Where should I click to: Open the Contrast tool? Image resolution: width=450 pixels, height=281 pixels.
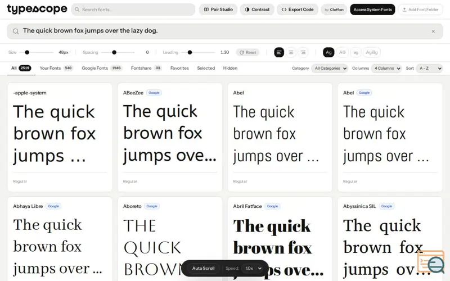tap(257, 10)
